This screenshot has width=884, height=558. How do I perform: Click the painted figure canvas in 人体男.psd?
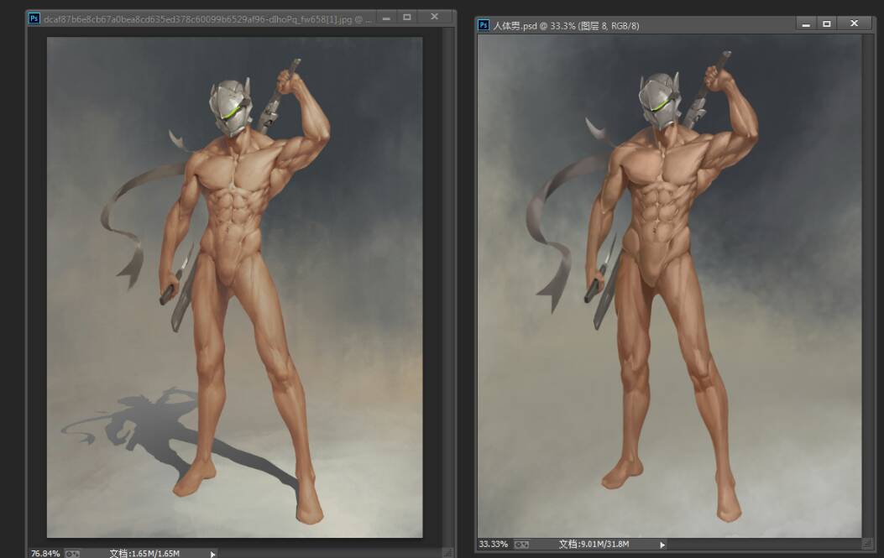tap(669, 286)
